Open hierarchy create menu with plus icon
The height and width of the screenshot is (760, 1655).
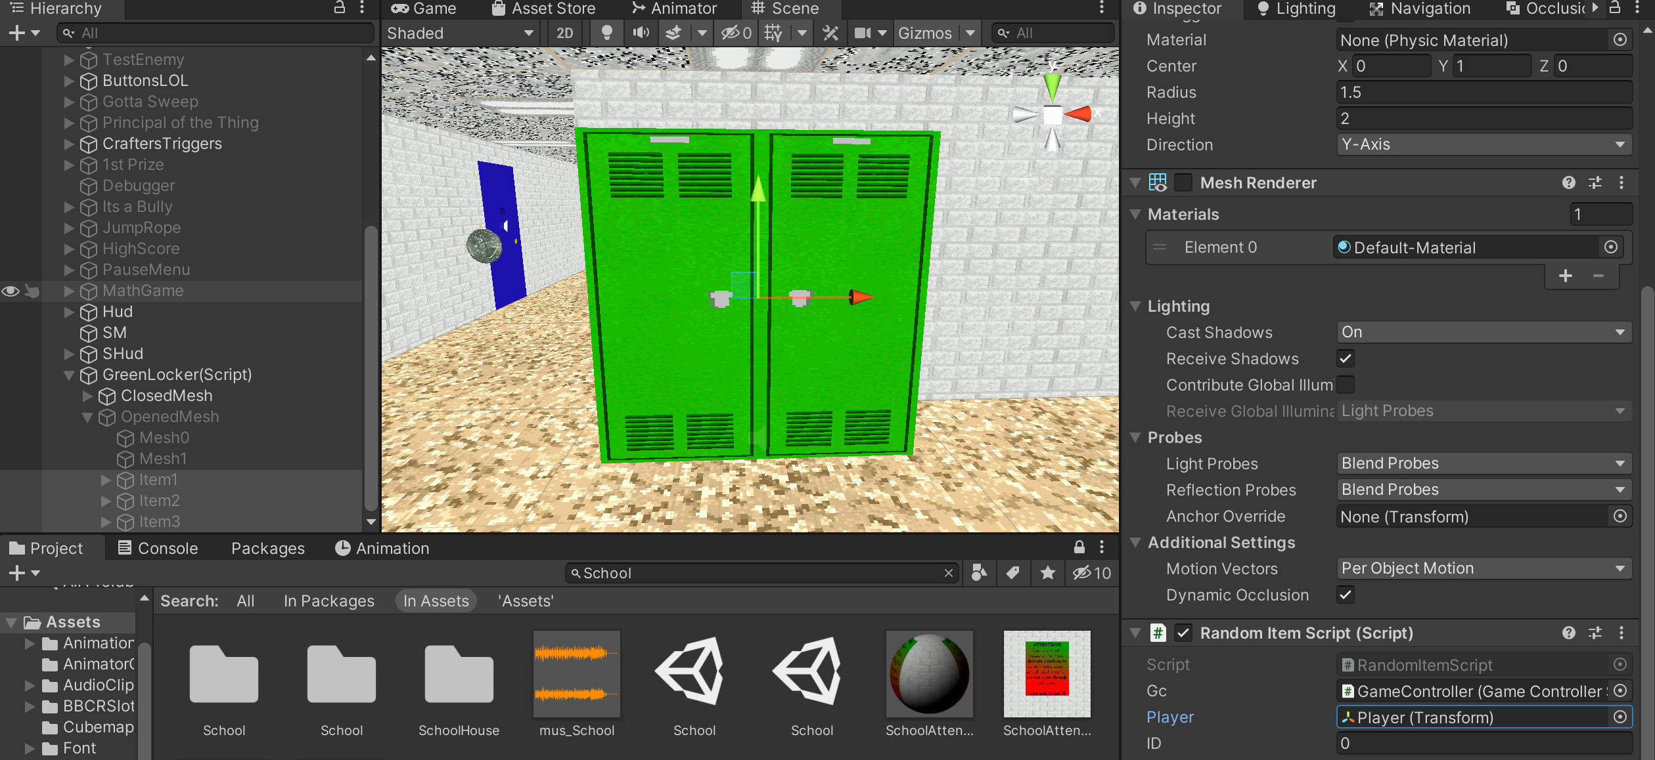point(16,32)
